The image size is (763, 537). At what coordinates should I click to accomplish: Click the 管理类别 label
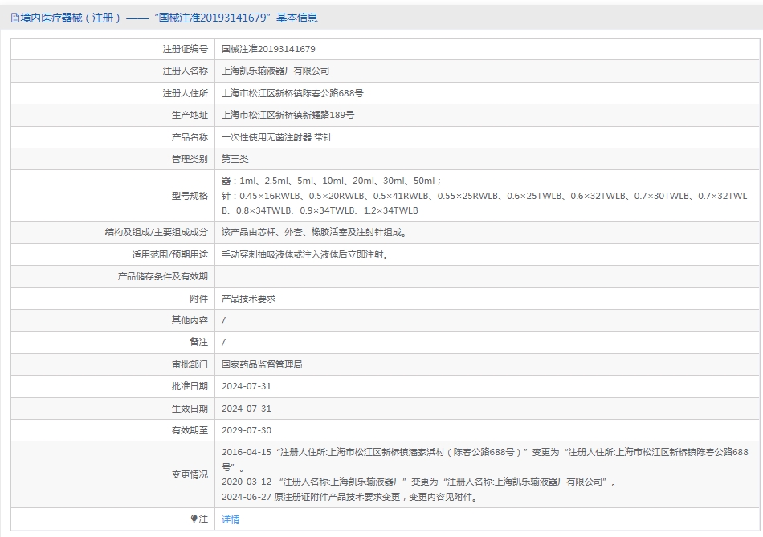[190, 159]
